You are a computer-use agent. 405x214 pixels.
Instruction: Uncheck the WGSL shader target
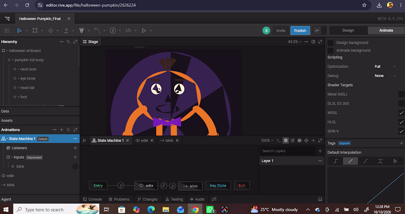(401, 113)
